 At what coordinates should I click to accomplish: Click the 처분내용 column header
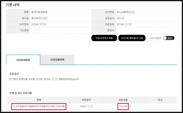(x=123, y=100)
